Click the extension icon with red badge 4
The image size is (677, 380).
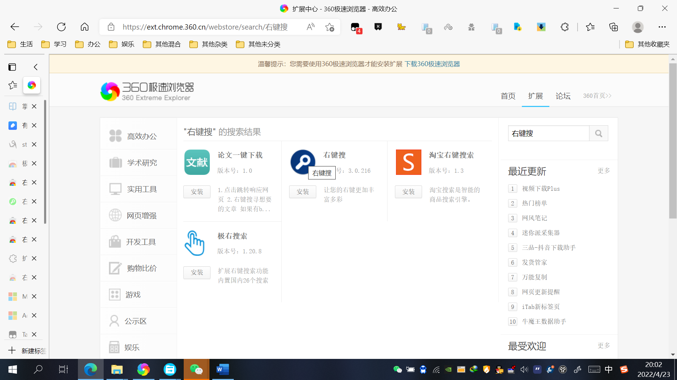355,27
